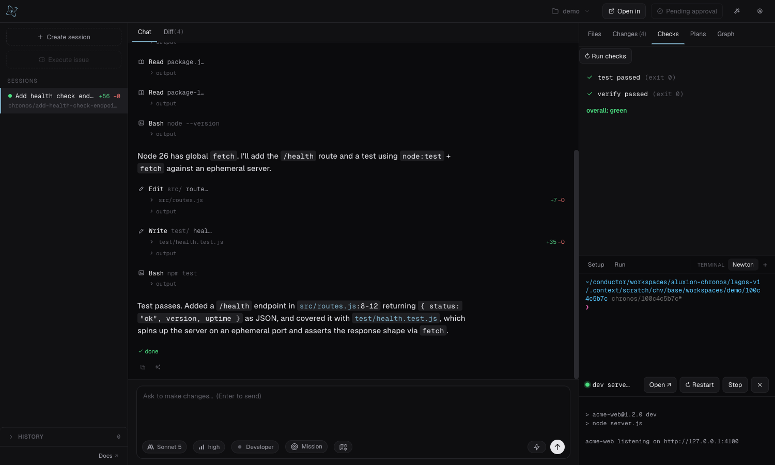The width and height of the screenshot is (775, 465).
Task: Change the high effort level selector
Action: [x=209, y=447]
